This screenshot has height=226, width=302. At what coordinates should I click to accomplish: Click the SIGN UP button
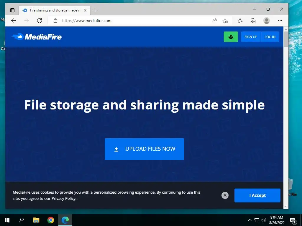(x=251, y=37)
